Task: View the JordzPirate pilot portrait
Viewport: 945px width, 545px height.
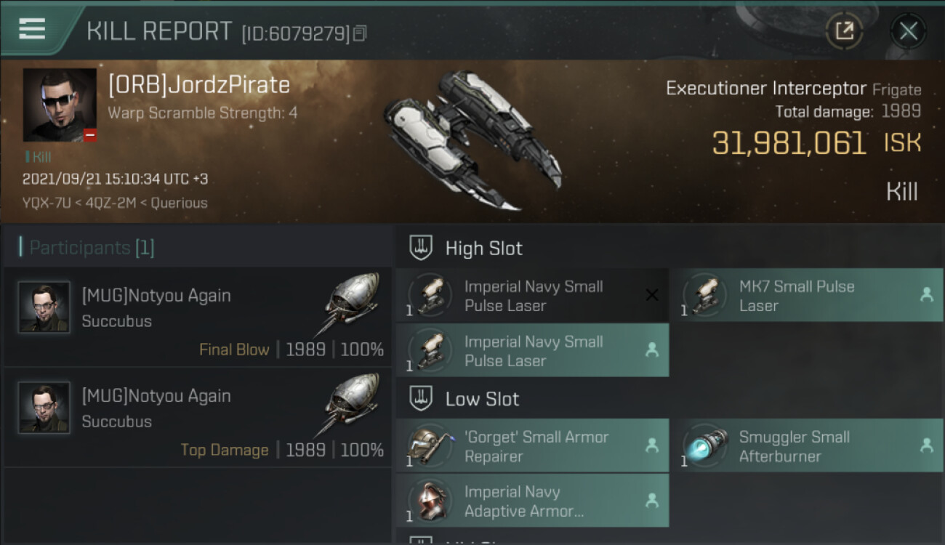Action: pos(60,105)
